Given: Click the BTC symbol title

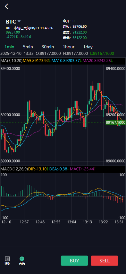Looking at the screenshot, I should point(11,22).
